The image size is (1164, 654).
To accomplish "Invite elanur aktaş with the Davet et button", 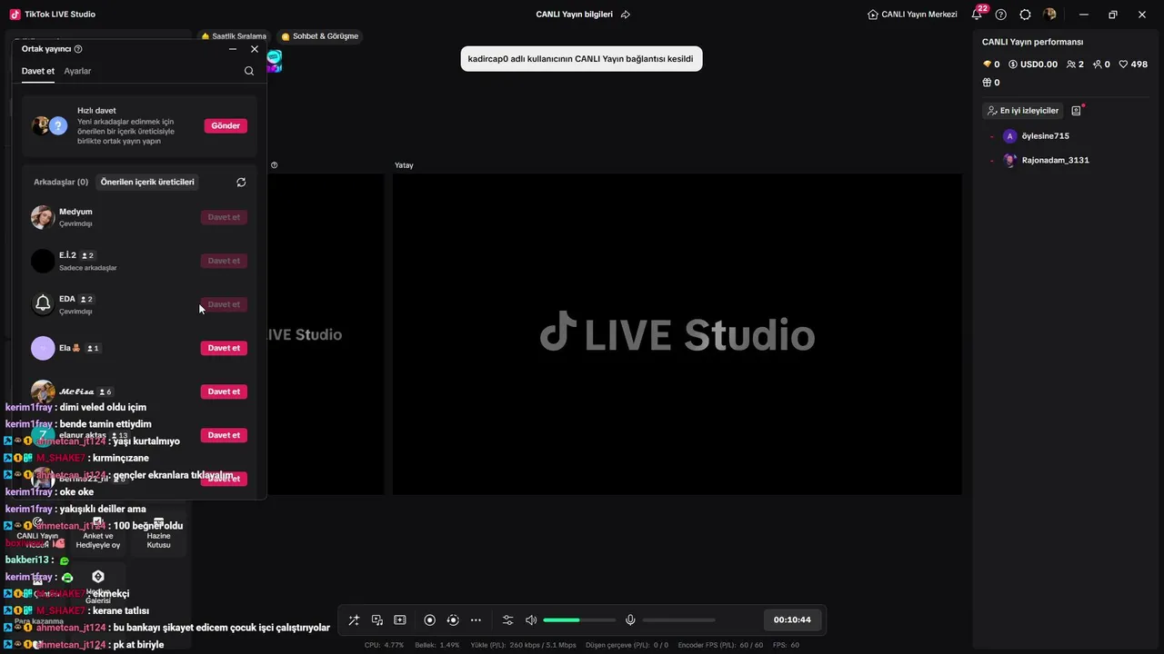I will [x=224, y=435].
